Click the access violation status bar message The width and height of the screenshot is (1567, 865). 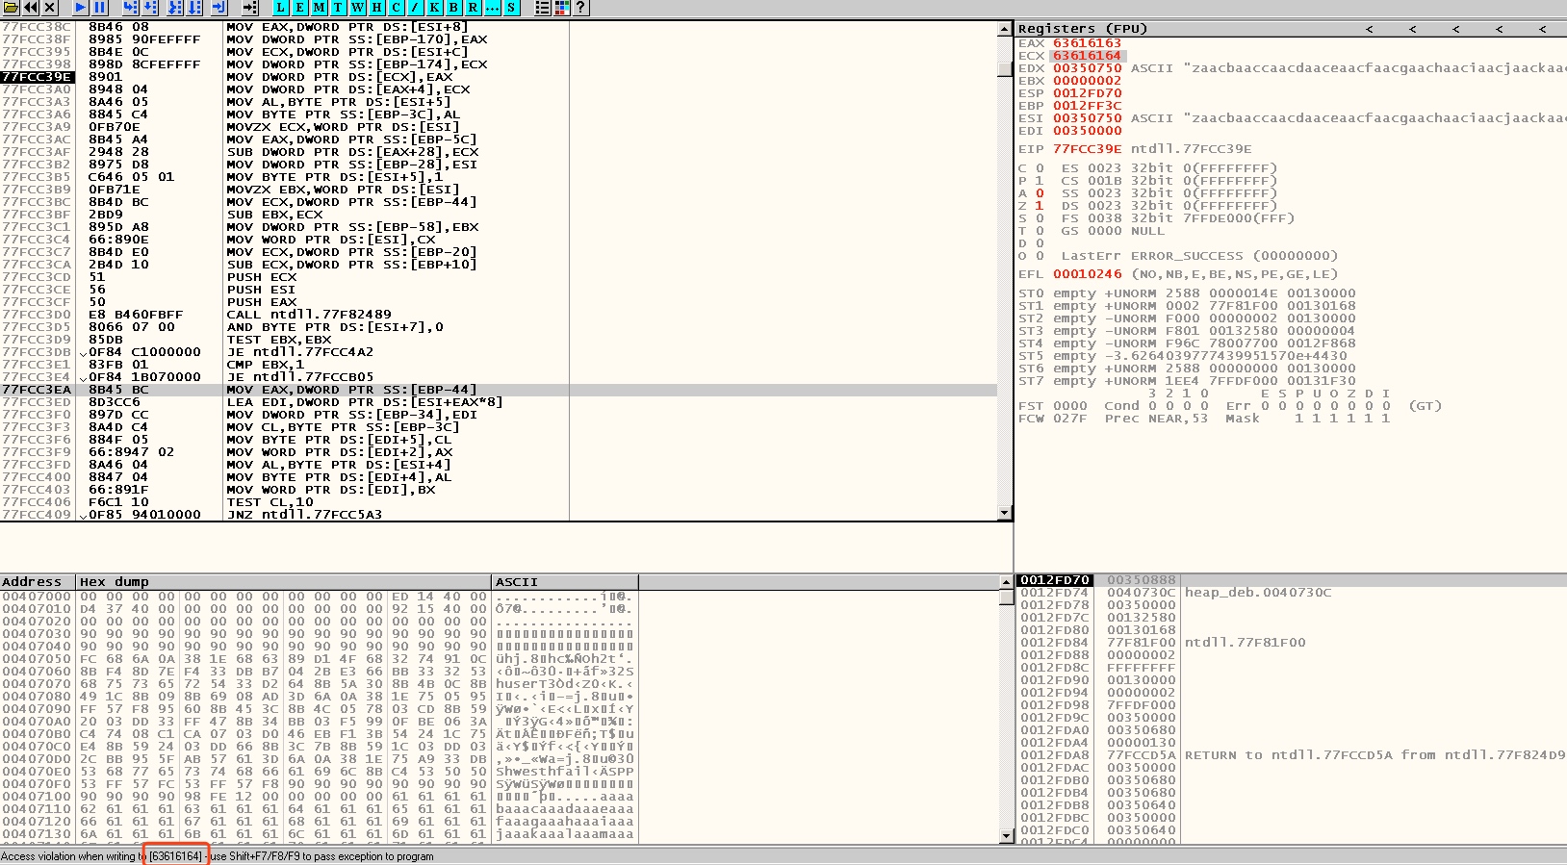(x=218, y=856)
